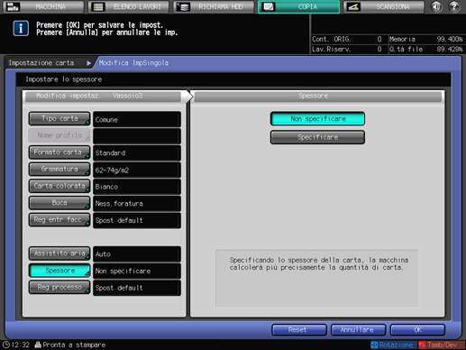
Task: Click the 62-74g/m2 weight value
Action: (x=137, y=170)
